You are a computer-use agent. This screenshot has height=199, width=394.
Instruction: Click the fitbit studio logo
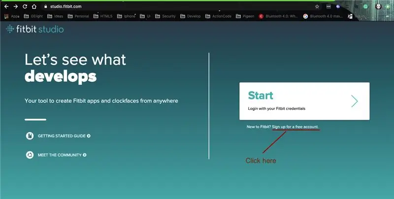click(x=35, y=29)
